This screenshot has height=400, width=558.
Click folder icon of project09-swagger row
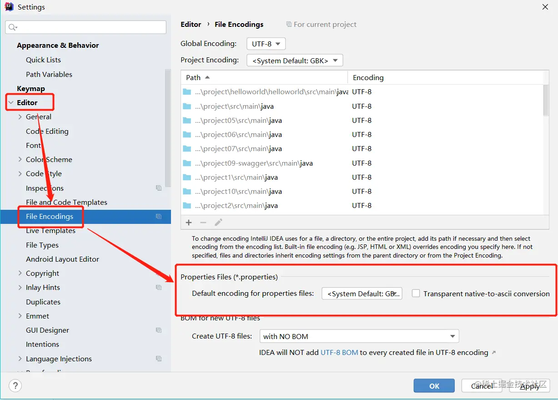(x=187, y=163)
